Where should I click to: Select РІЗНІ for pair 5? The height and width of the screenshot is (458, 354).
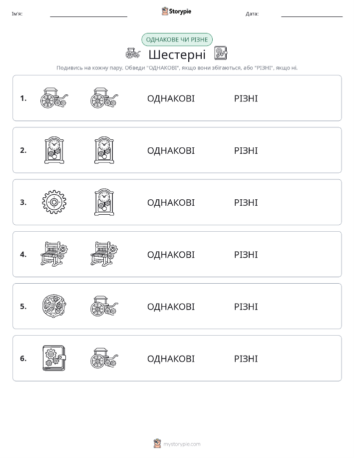(x=246, y=306)
